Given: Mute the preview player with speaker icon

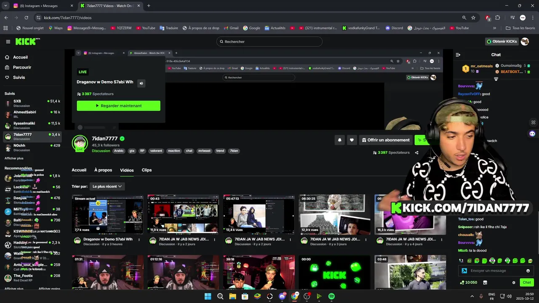Looking at the screenshot, I should pyautogui.click(x=141, y=83).
